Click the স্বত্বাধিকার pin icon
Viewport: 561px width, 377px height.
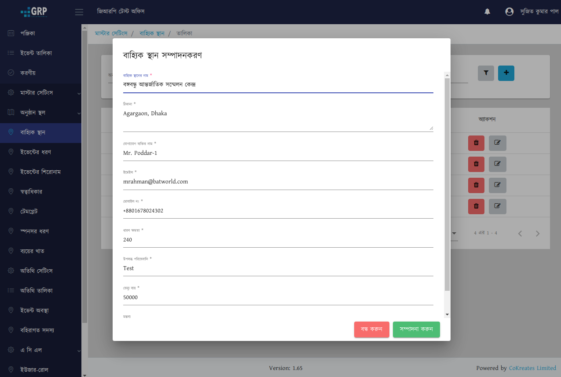(x=11, y=191)
